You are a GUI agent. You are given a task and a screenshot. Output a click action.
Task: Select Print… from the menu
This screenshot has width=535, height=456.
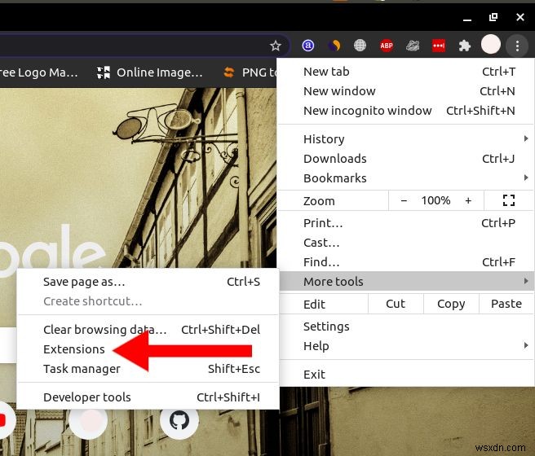(x=406, y=223)
